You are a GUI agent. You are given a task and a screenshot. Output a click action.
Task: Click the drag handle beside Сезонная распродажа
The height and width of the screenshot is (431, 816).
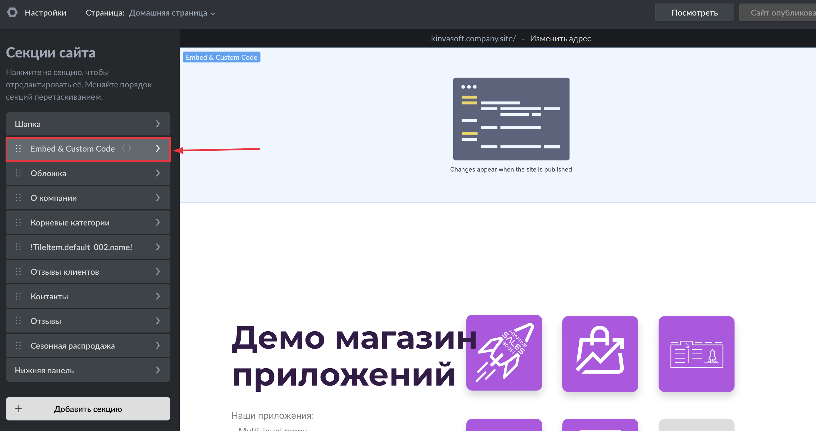[19, 346]
